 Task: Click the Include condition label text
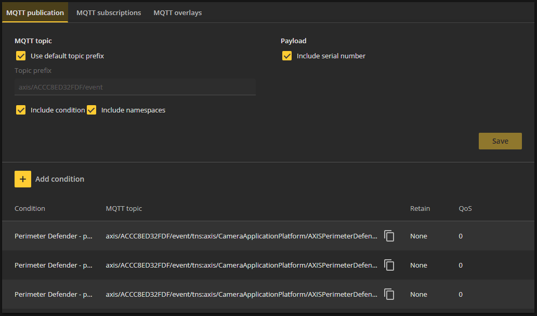58,110
